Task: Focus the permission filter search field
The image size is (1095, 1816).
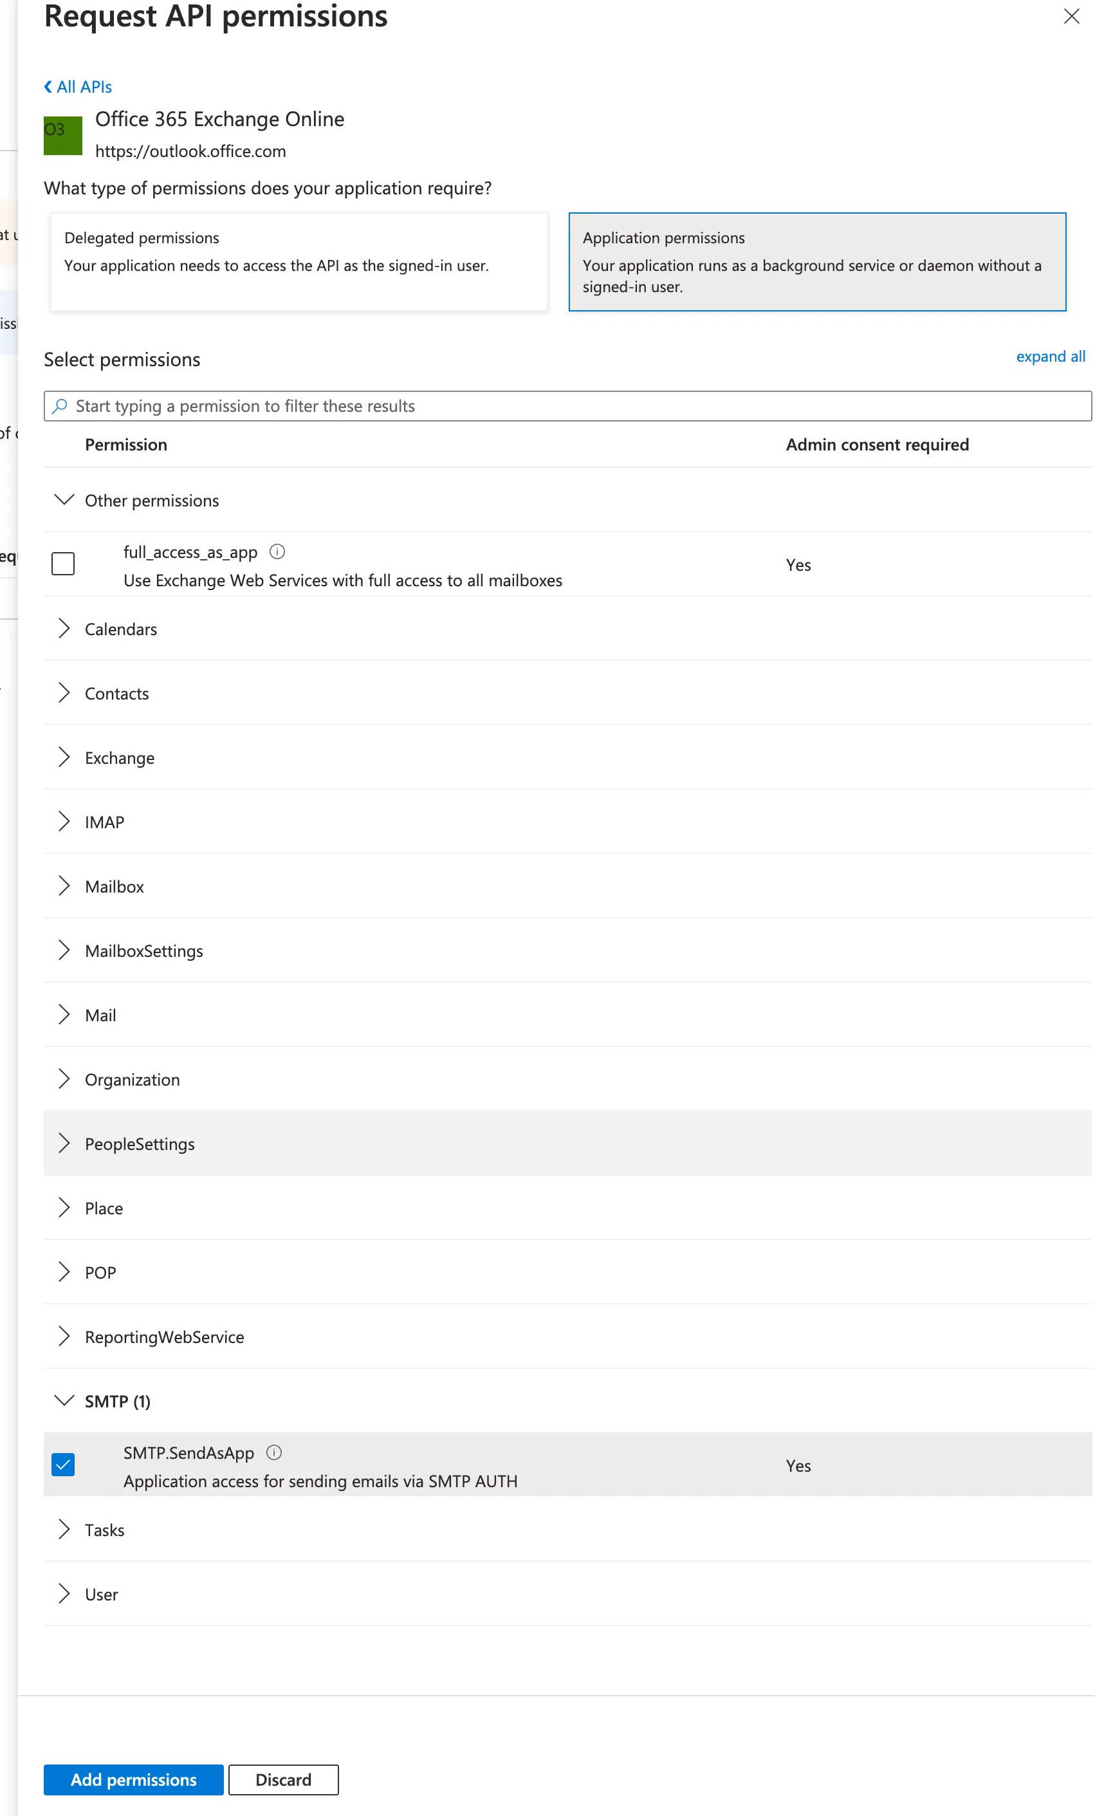Action: [567, 406]
